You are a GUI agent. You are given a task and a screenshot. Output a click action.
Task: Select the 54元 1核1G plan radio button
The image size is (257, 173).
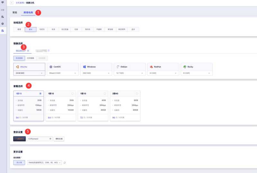[x=40, y=93]
